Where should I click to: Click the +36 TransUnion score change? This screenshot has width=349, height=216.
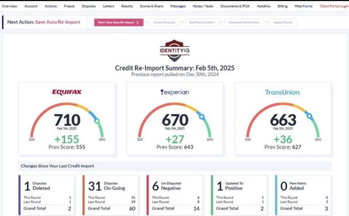coord(283,139)
